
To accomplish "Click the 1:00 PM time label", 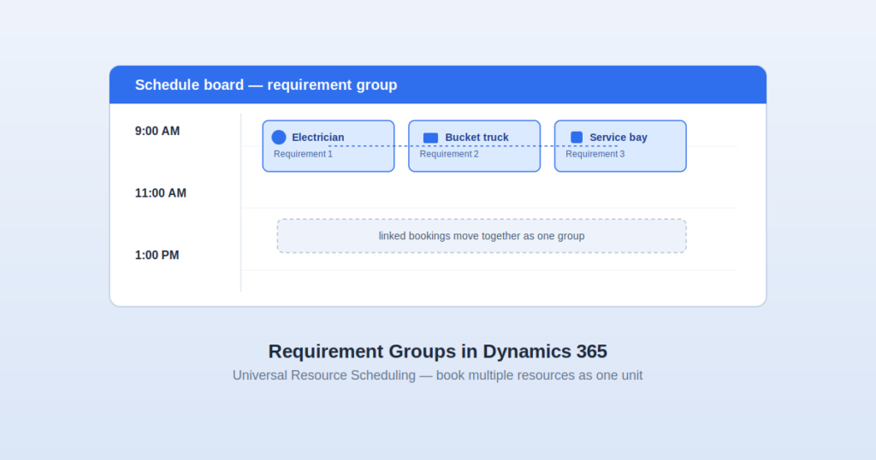I will [x=157, y=255].
